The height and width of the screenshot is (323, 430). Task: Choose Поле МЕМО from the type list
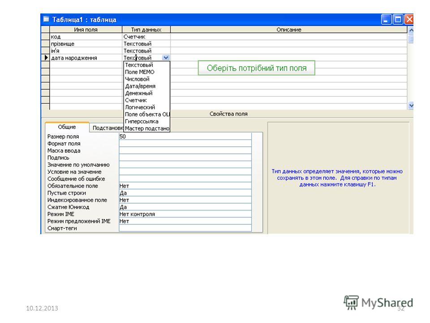tap(147, 72)
